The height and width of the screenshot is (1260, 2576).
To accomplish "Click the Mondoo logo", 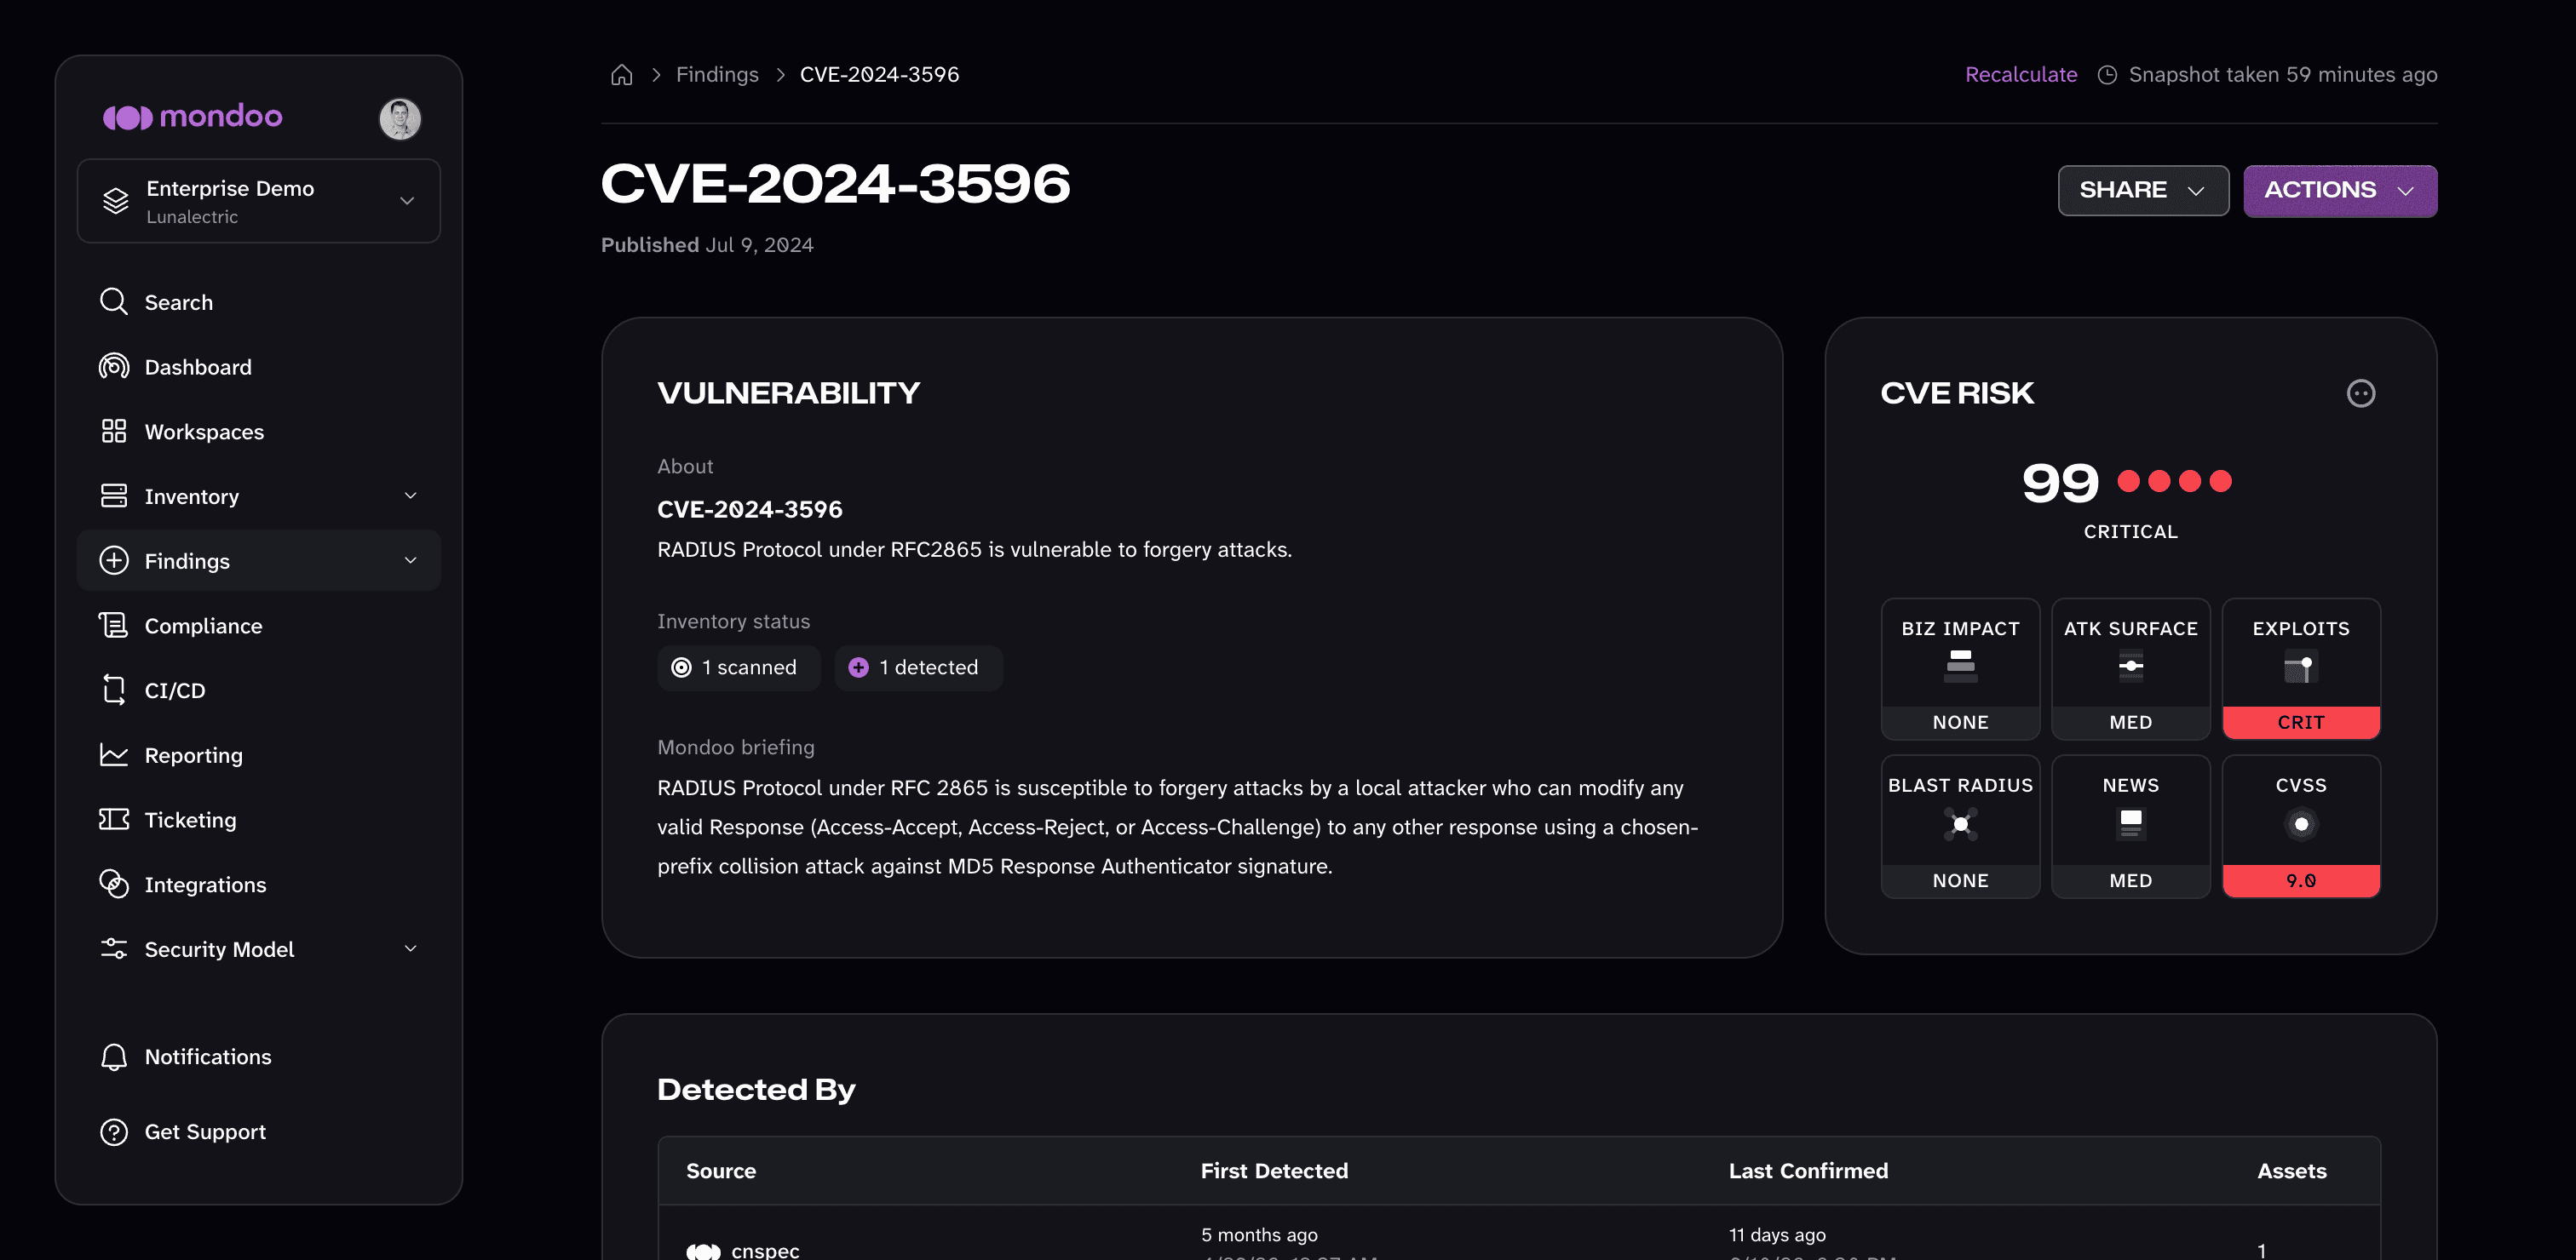I will click(192, 117).
